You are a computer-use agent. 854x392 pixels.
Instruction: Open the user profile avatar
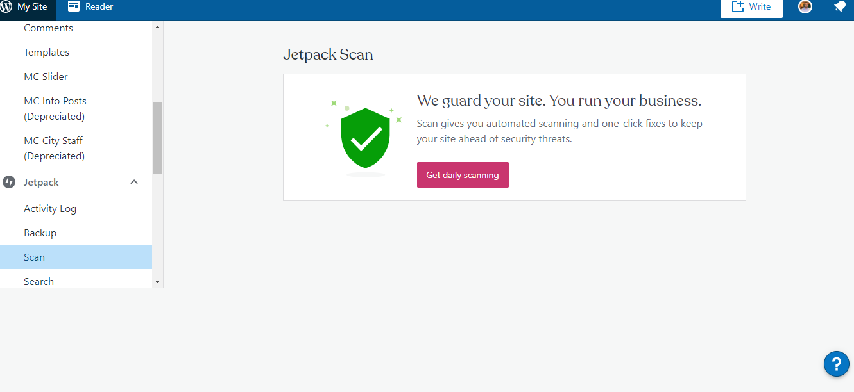pyautogui.click(x=805, y=7)
